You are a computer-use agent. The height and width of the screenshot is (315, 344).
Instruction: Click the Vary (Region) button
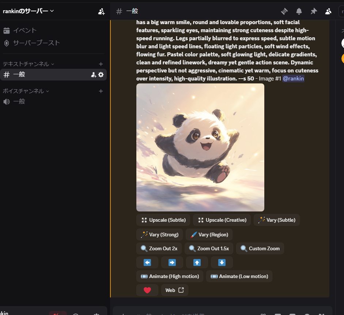pyautogui.click(x=209, y=235)
